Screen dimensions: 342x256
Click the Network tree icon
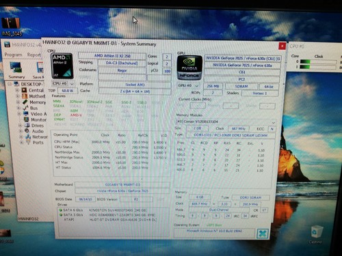pyautogui.click(x=28, y=137)
